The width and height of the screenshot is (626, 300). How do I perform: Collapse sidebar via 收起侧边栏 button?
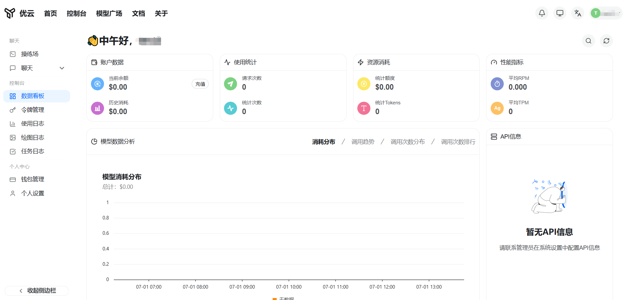click(x=37, y=291)
